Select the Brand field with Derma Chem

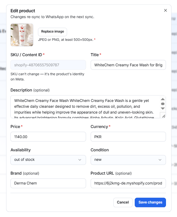coord(48,183)
